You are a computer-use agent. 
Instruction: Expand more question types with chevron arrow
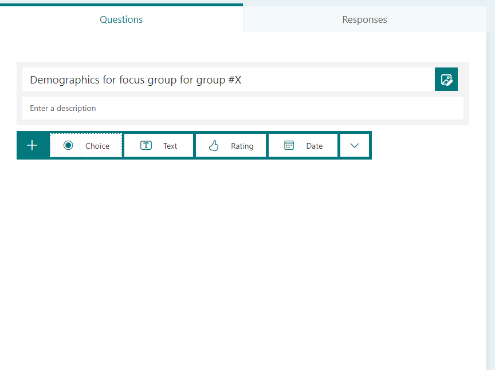tap(355, 145)
